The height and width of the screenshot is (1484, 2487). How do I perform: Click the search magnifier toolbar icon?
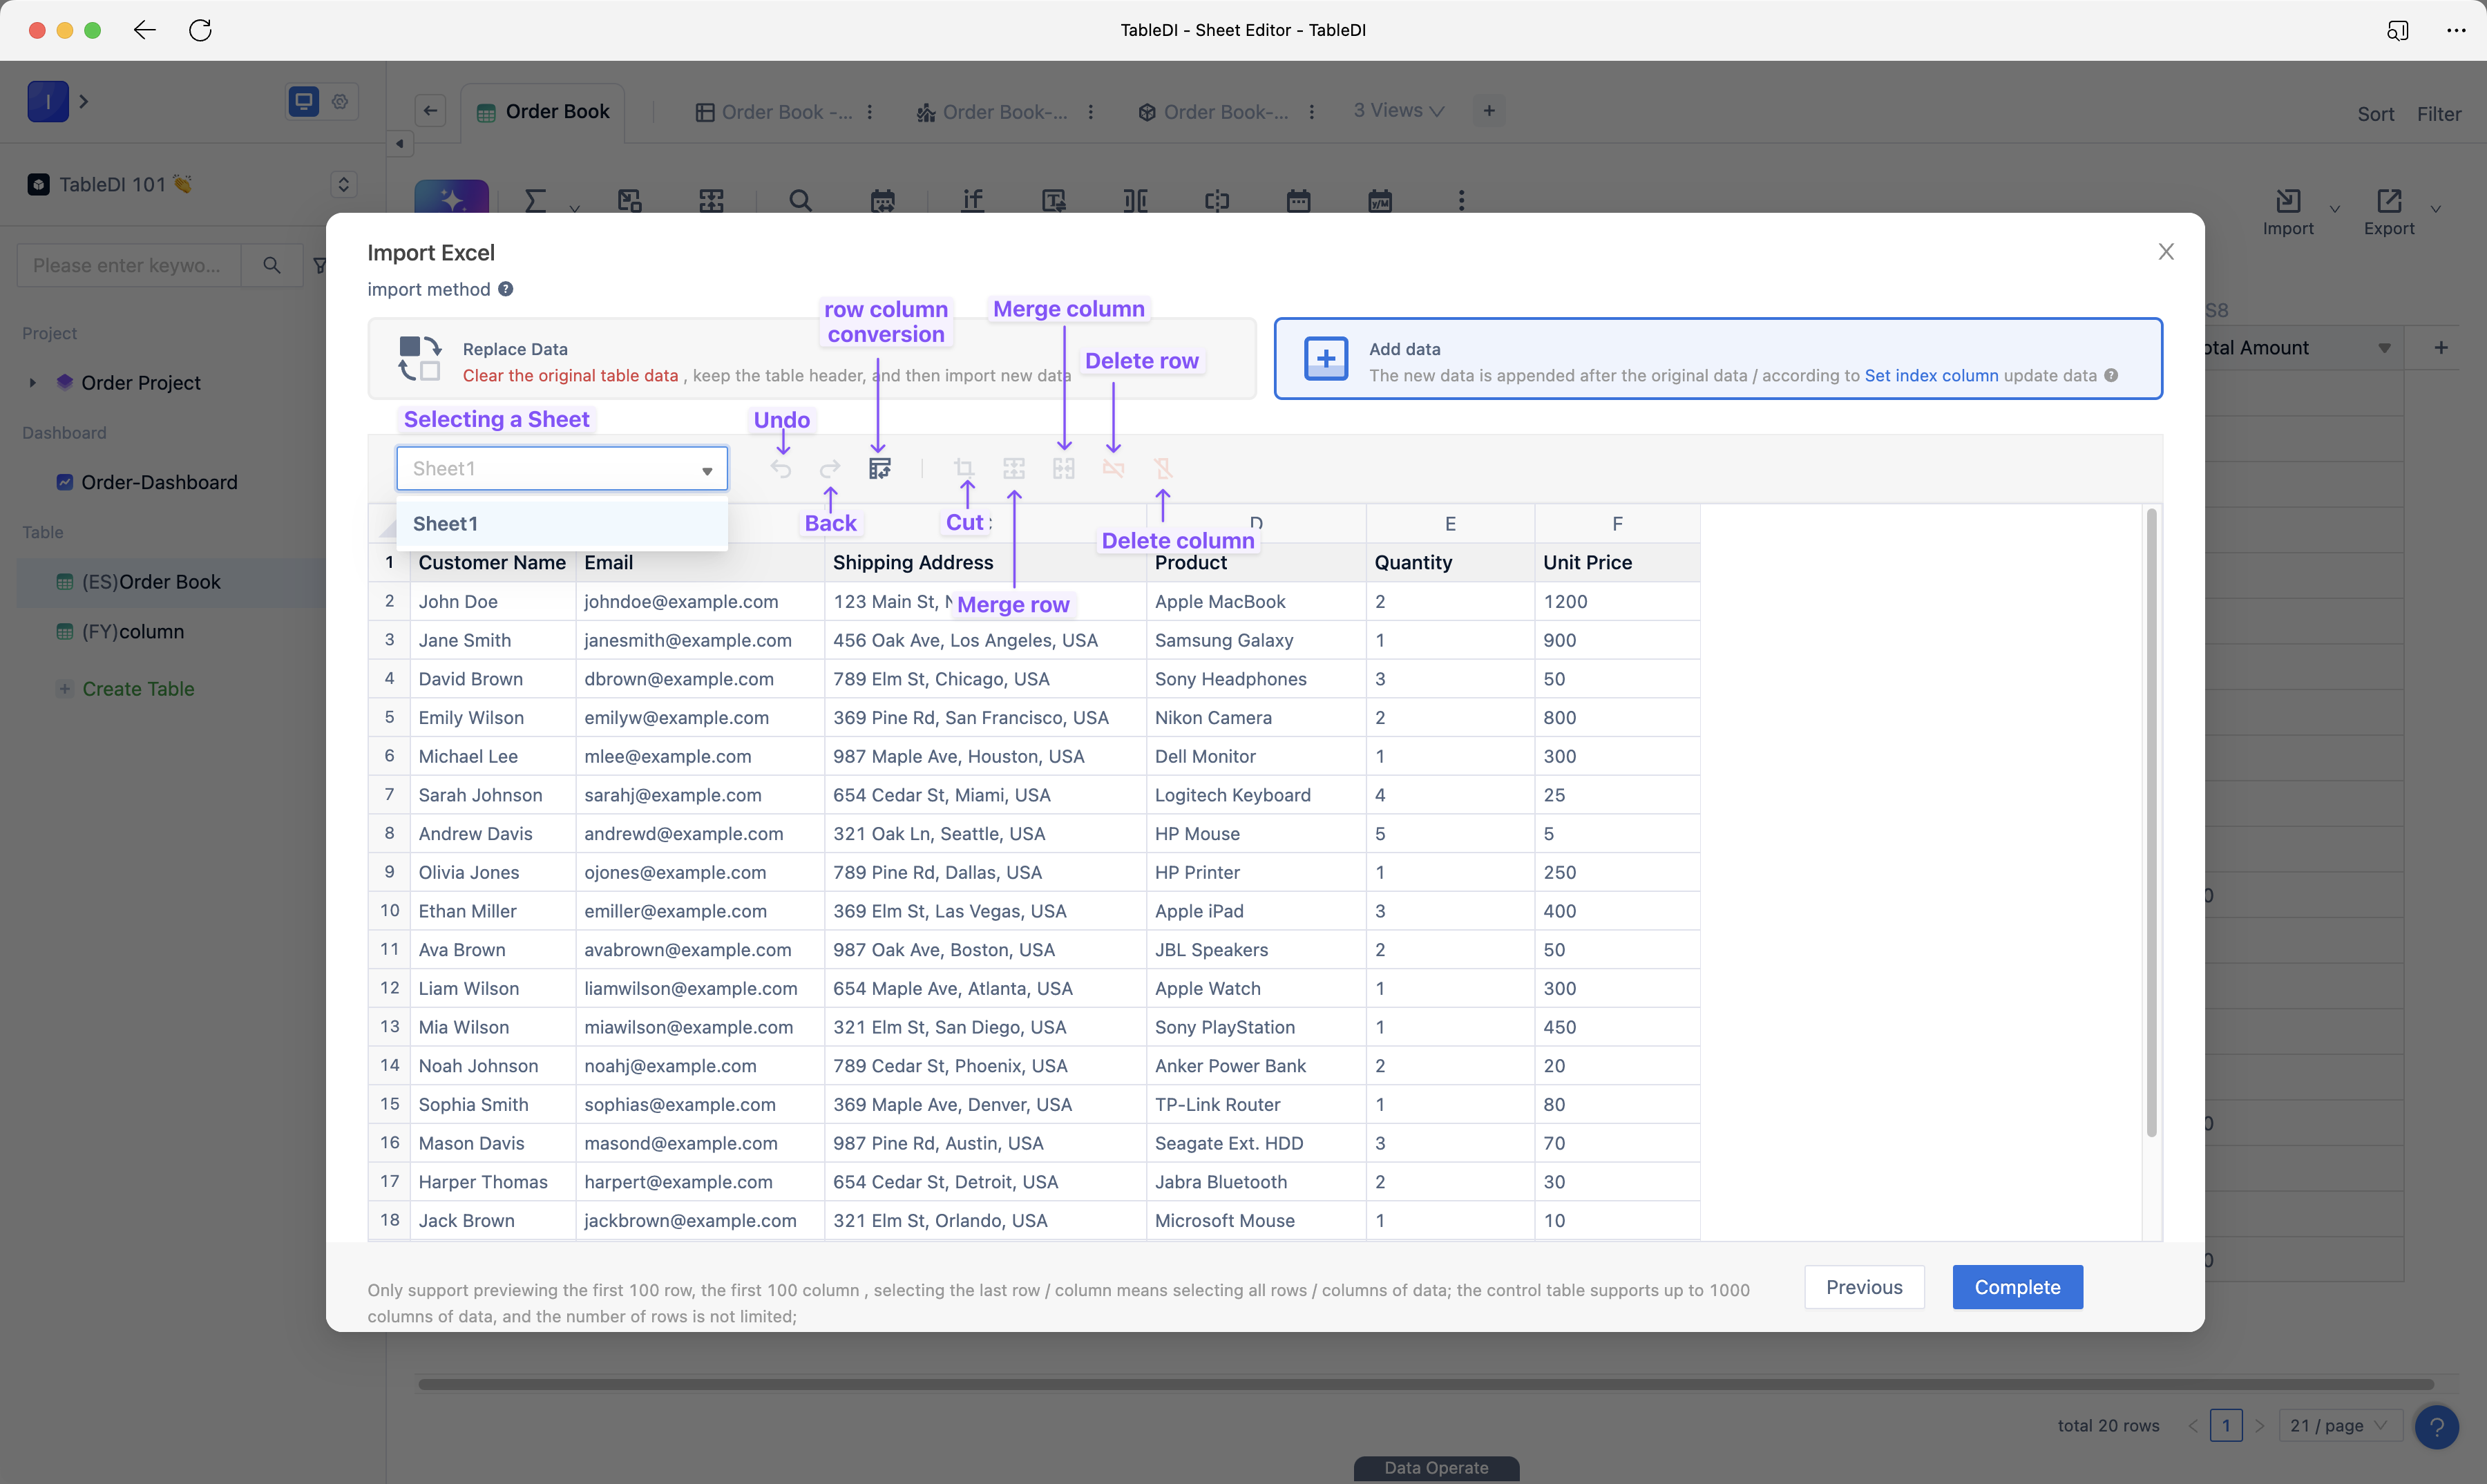coord(800,200)
